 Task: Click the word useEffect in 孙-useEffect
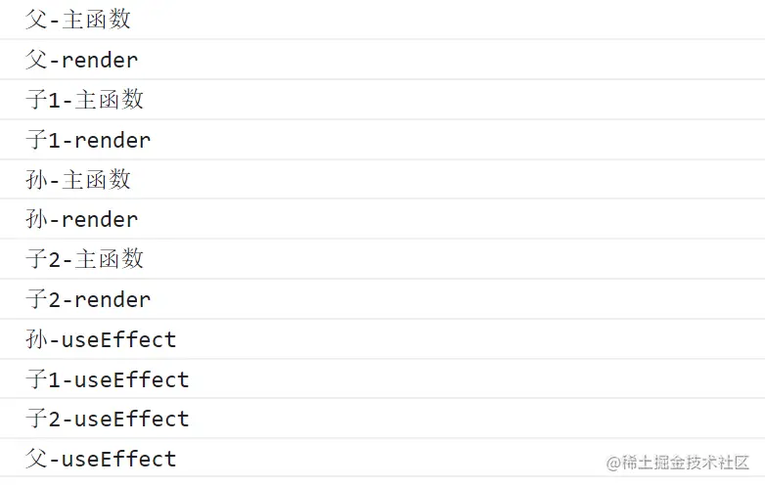118,339
